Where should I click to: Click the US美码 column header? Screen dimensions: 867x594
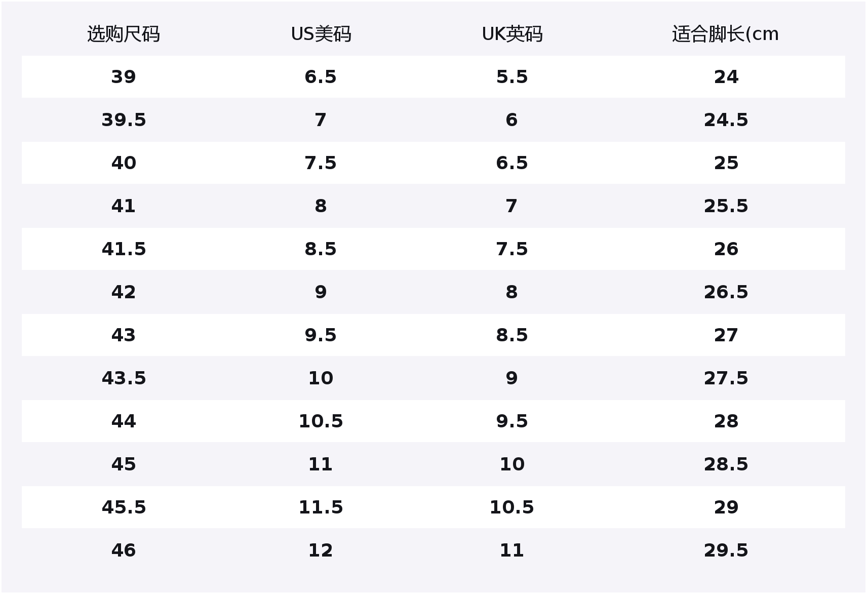tap(321, 34)
